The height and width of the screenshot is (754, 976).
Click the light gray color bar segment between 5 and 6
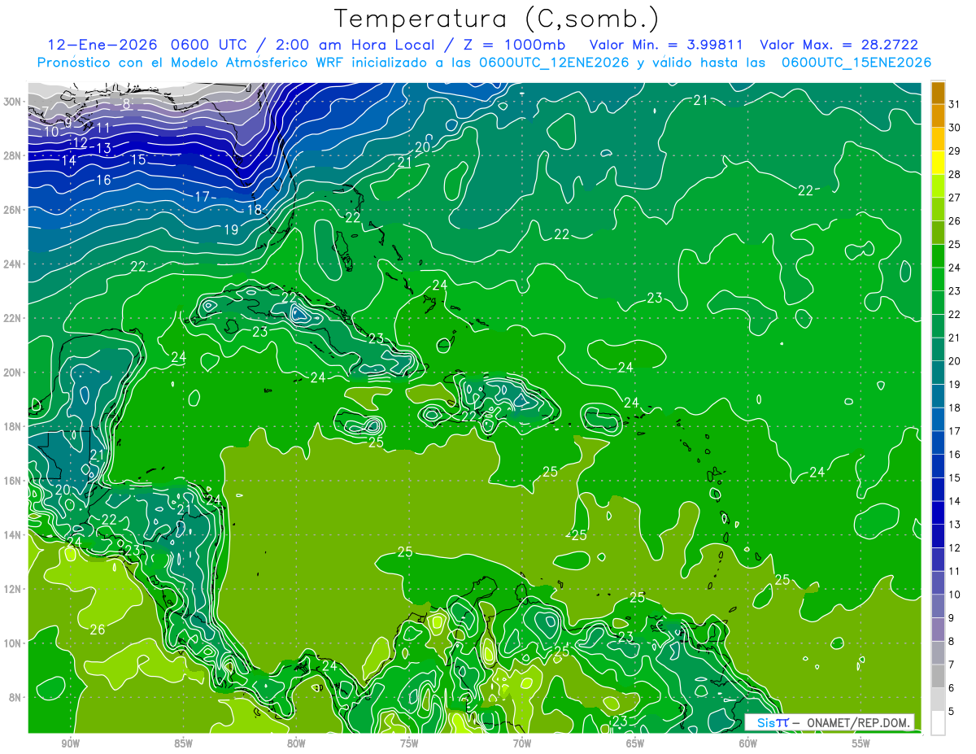[938, 700]
